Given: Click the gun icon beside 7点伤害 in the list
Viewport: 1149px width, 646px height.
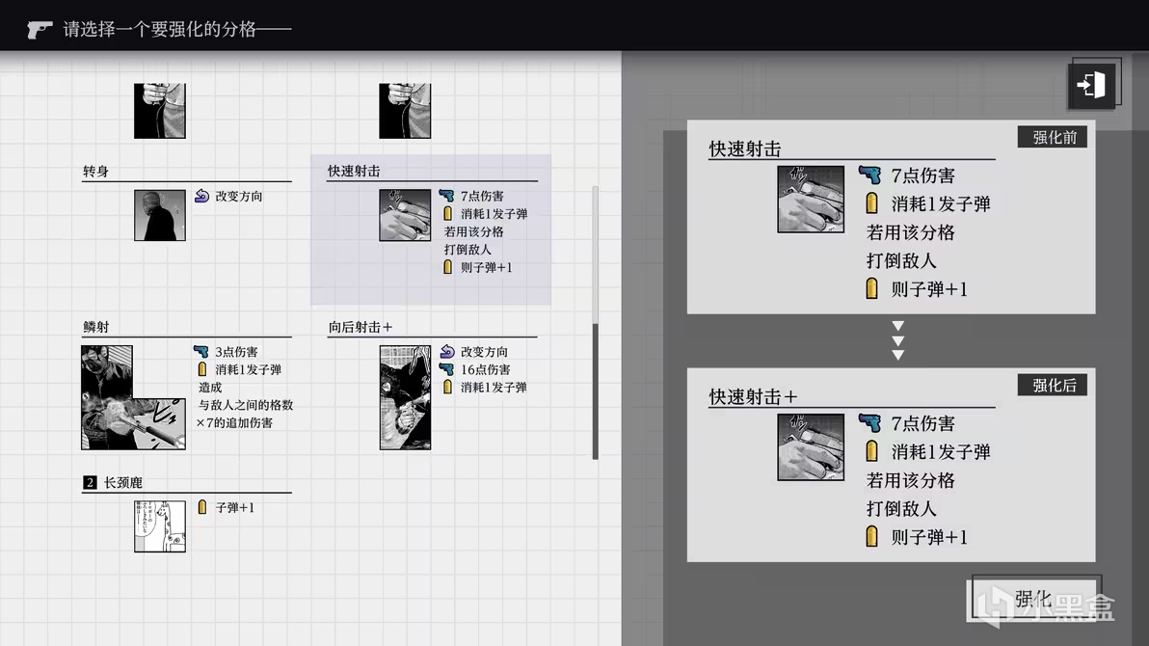Looking at the screenshot, I should 447,196.
